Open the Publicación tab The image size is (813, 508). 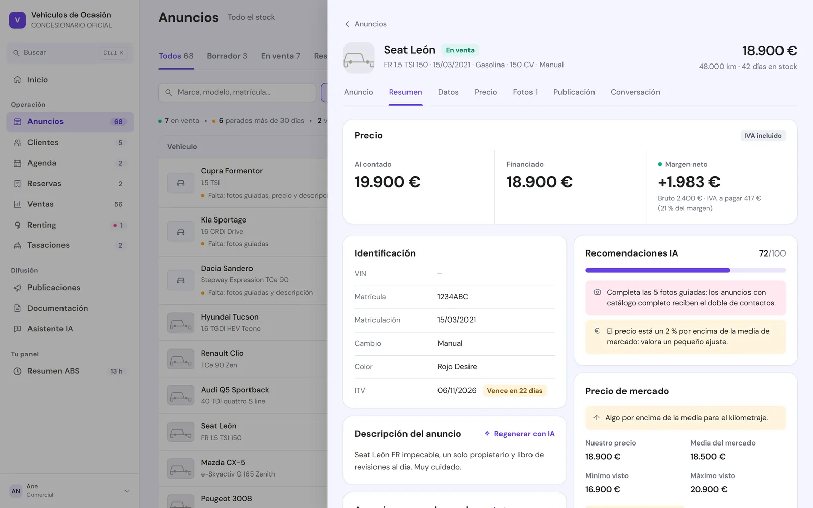click(574, 92)
